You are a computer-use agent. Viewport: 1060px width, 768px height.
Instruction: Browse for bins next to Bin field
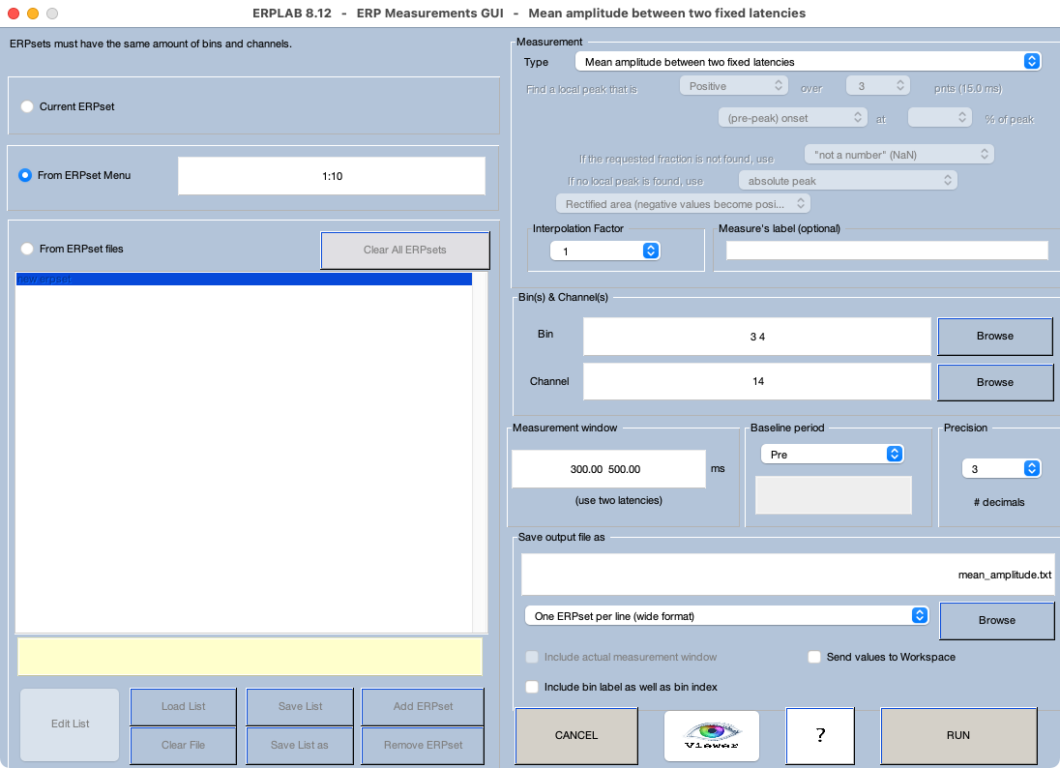pyautogui.click(x=994, y=336)
